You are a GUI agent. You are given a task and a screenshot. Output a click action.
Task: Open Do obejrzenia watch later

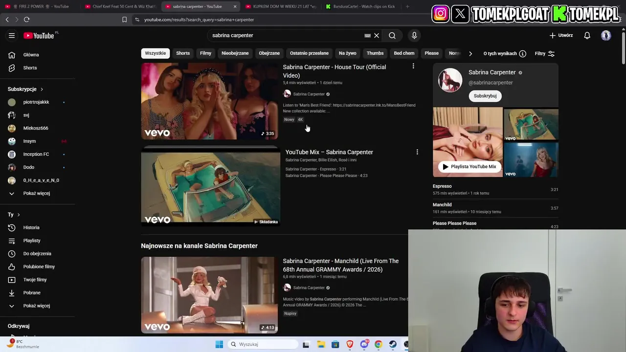coord(37,254)
